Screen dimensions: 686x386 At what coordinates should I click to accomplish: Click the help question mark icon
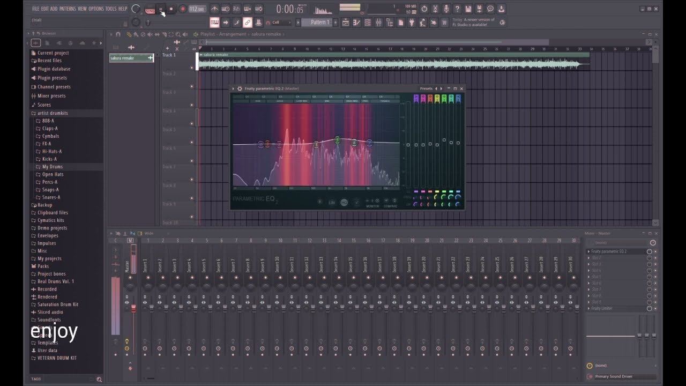tap(457, 9)
